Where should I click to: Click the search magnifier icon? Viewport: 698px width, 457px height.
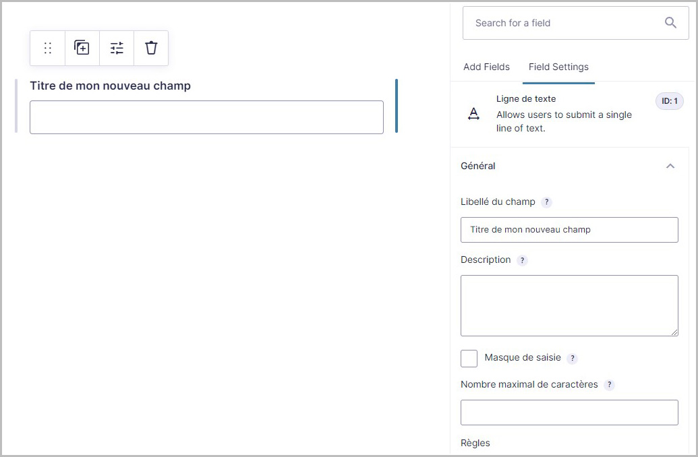(x=670, y=23)
